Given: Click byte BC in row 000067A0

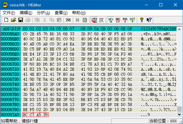Looking at the screenshot, I should point(25,115).
